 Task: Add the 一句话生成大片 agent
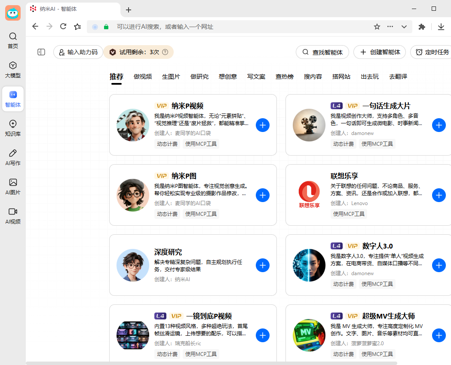click(439, 125)
